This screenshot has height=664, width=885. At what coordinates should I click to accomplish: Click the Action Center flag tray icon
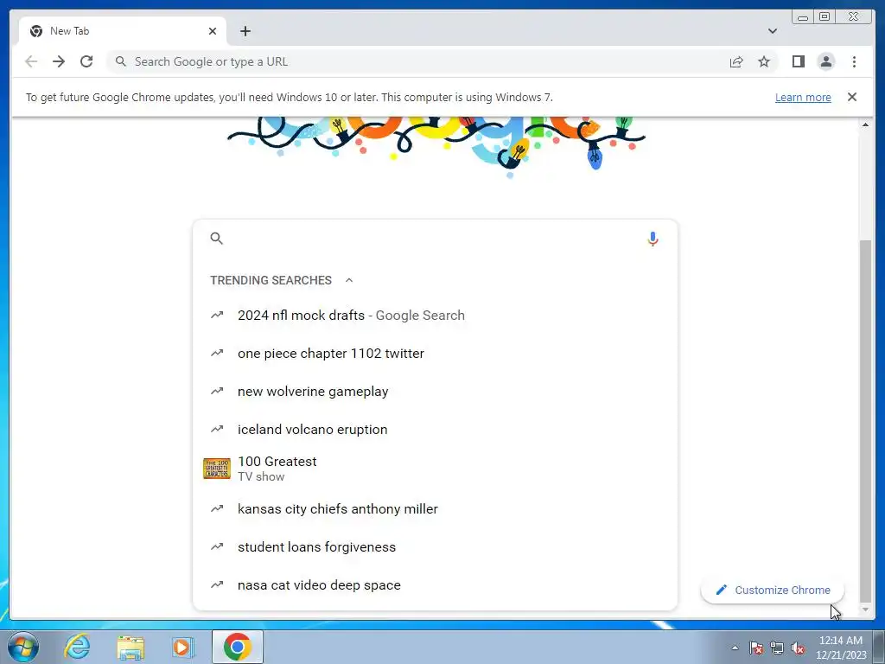click(x=756, y=648)
